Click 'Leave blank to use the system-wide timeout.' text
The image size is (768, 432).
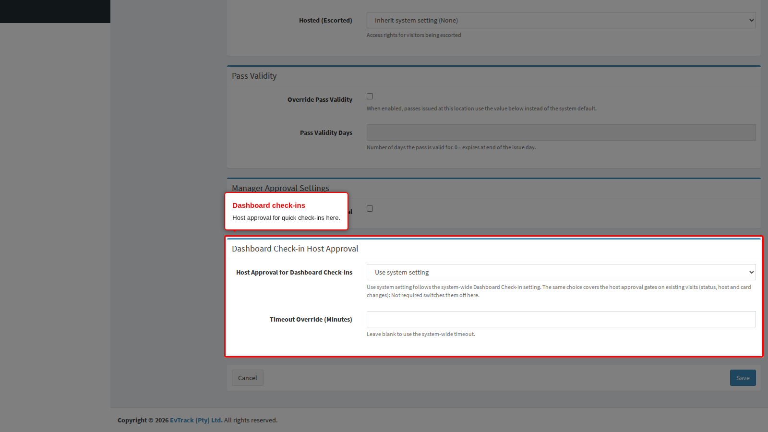421,334
